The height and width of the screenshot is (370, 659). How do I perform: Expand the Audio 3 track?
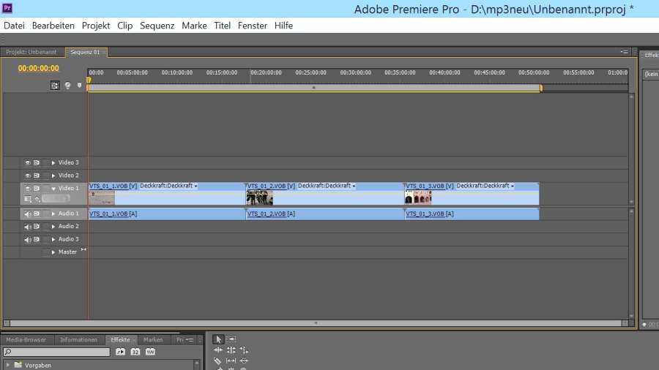[x=53, y=240]
